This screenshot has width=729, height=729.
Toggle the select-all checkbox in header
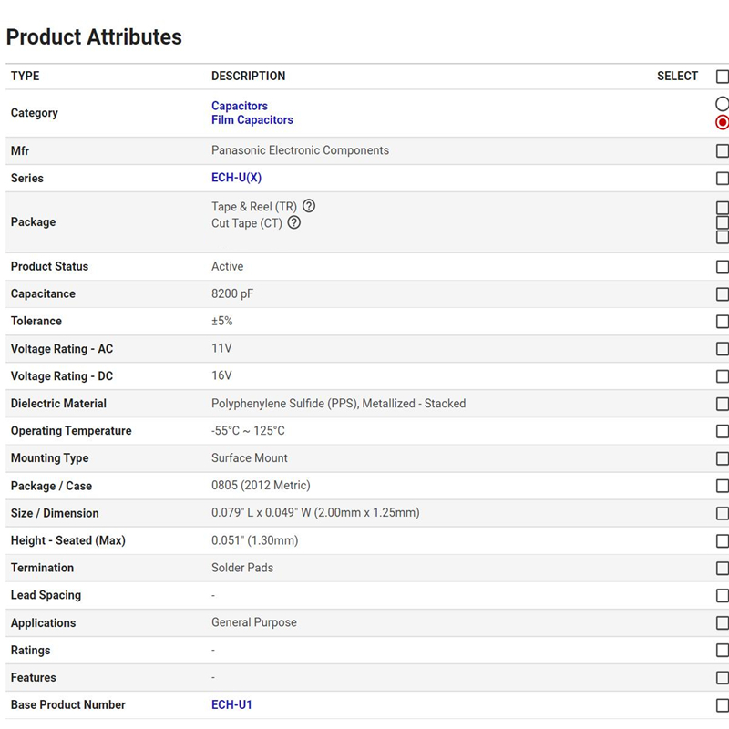coord(723,77)
